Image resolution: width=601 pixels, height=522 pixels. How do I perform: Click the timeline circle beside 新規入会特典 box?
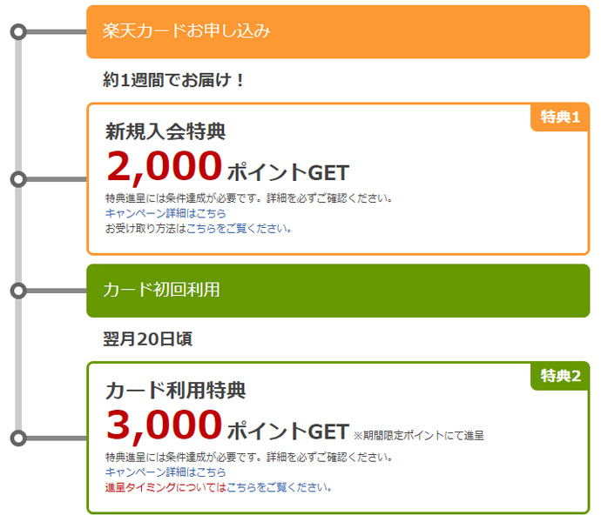[x=18, y=179]
